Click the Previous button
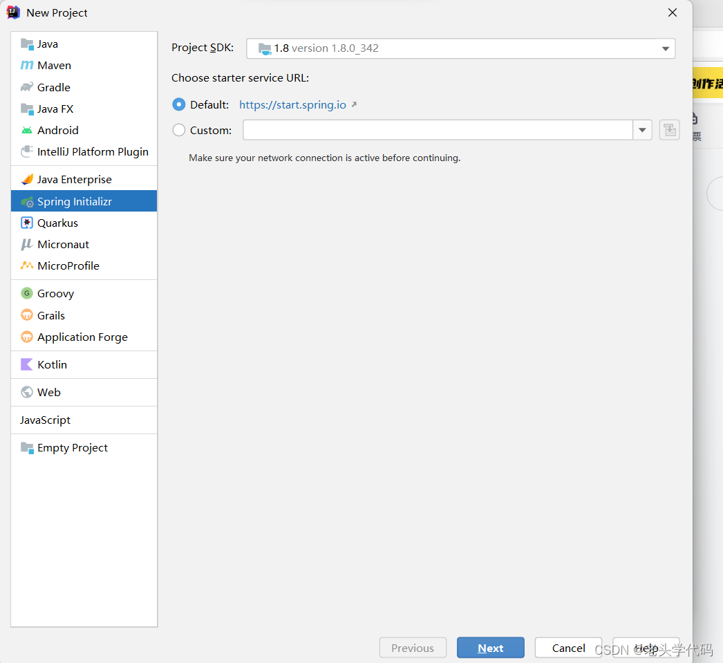 tap(413, 648)
